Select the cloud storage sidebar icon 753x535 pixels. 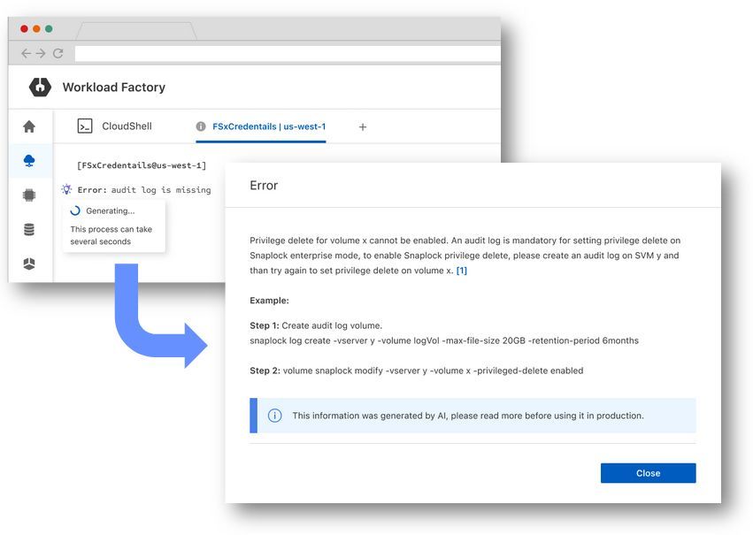(29, 161)
